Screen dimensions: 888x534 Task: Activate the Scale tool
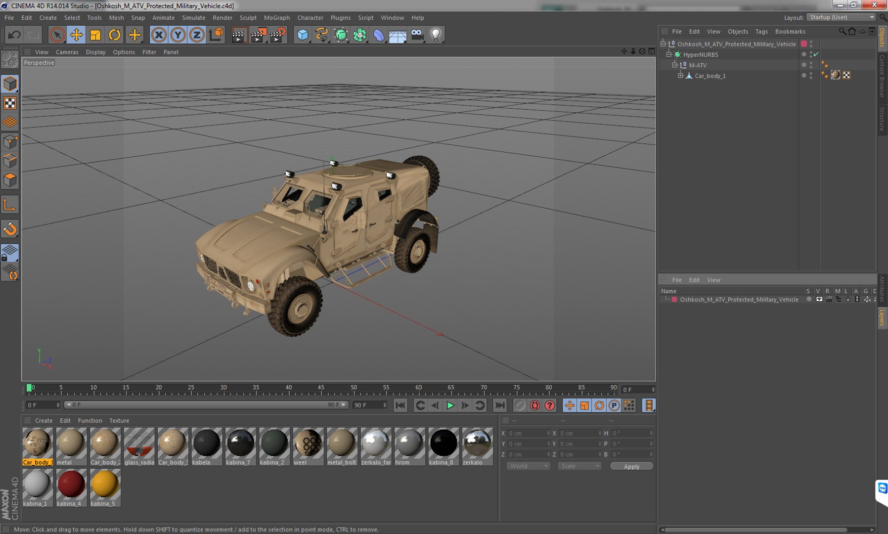click(x=95, y=35)
